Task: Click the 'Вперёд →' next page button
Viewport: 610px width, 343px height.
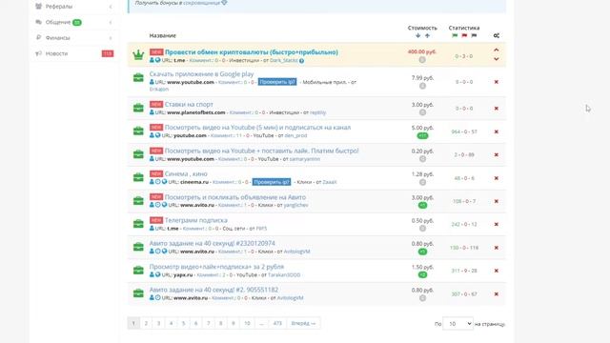Action: 303,323
